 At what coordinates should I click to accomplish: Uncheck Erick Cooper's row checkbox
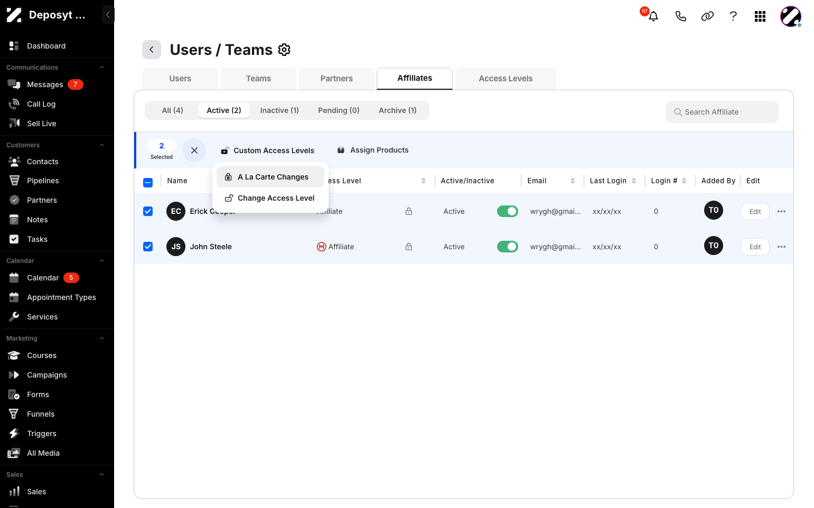tap(148, 211)
